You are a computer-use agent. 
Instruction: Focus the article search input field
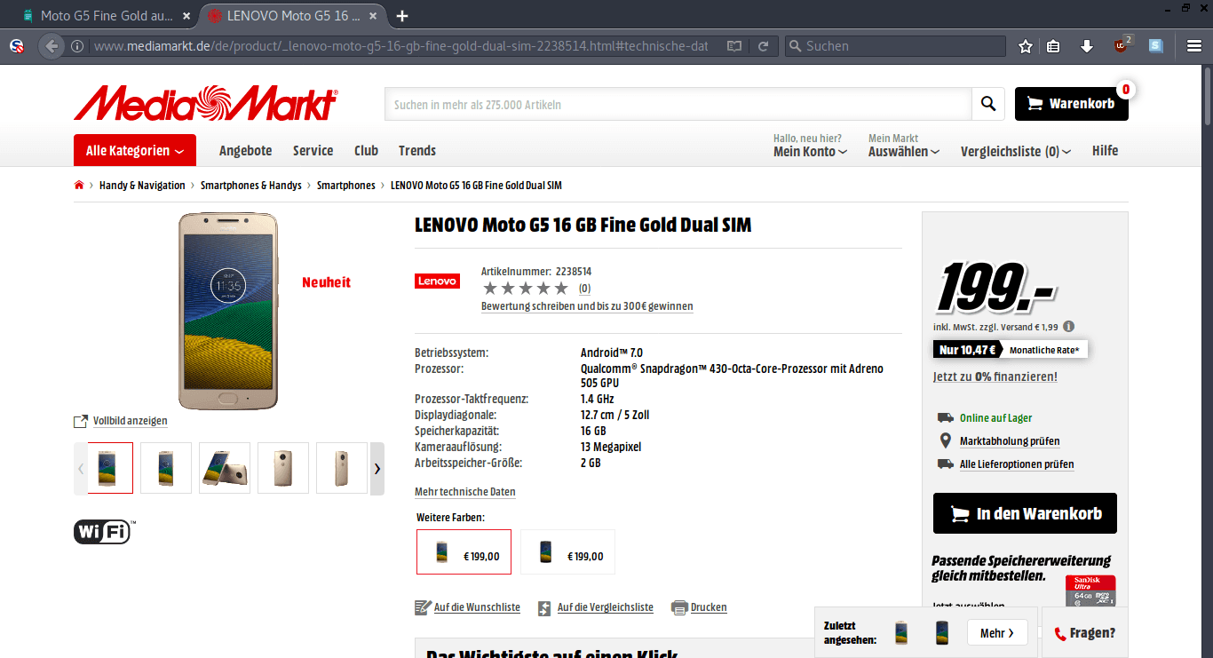(678, 104)
